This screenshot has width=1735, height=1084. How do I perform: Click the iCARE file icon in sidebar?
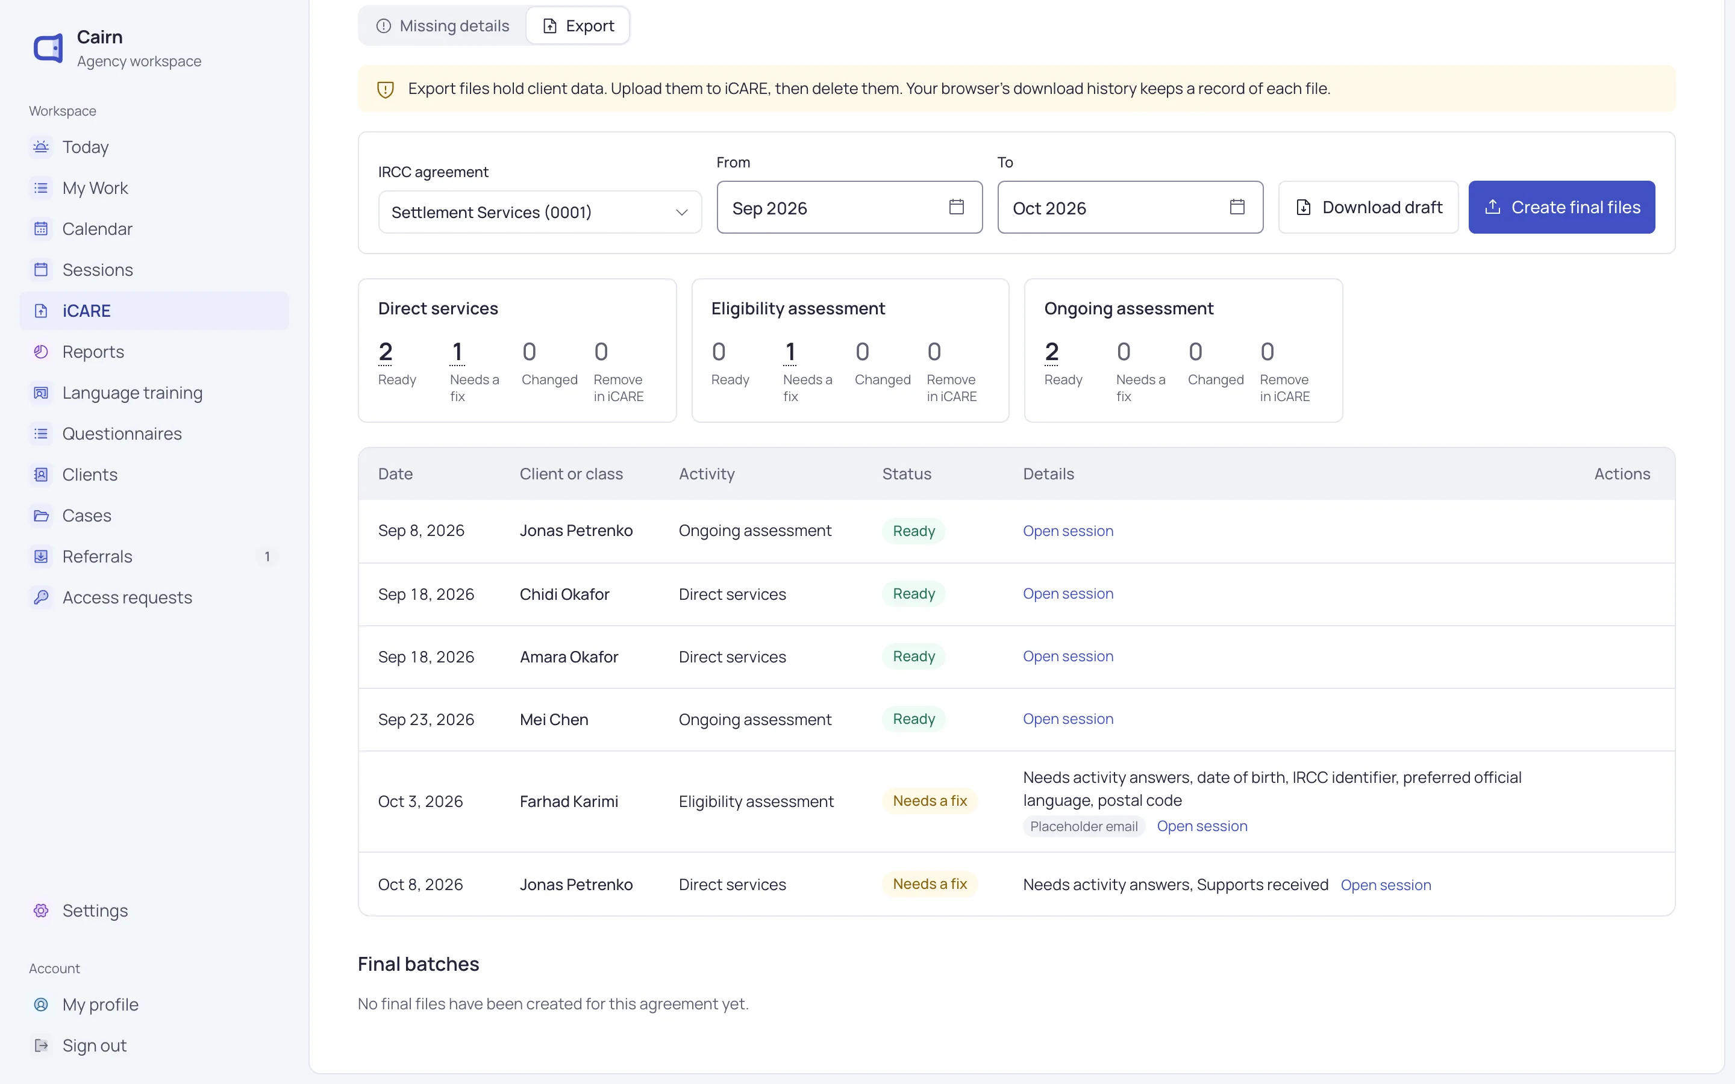(x=41, y=310)
